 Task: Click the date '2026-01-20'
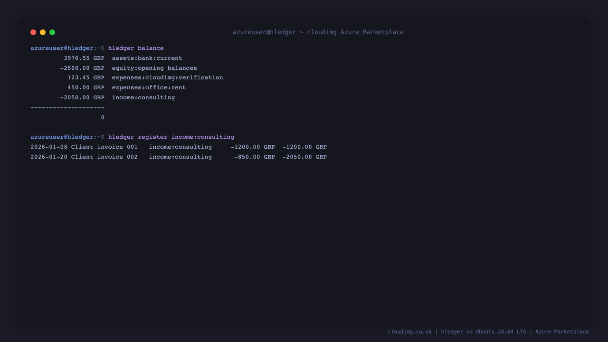(x=49, y=157)
